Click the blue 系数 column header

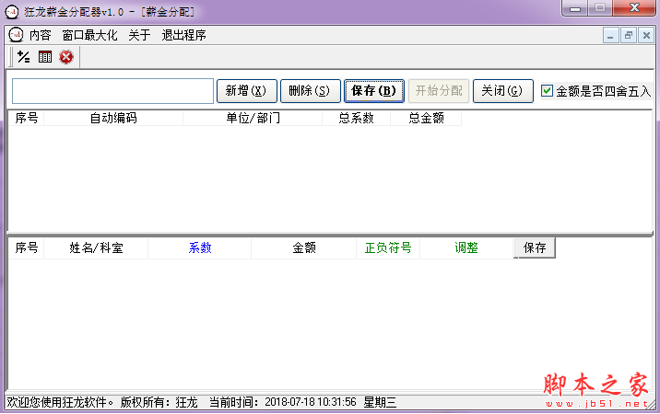click(199, 248)
